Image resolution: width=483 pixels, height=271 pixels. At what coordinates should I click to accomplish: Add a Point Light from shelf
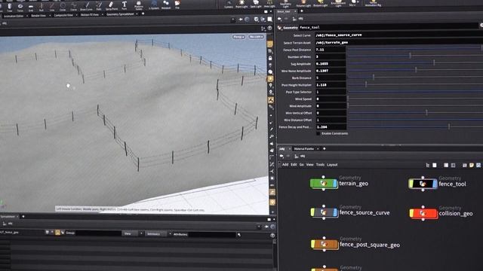(241, 4)
